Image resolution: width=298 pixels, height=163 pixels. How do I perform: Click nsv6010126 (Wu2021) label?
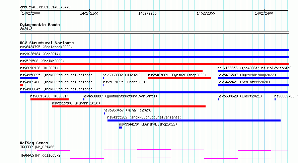coord(39,68)
